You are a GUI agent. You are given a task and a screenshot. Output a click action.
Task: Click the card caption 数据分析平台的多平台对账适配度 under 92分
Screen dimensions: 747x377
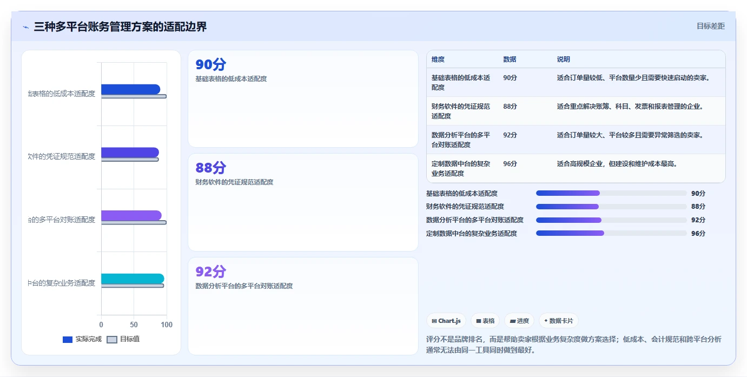[244, 286]
